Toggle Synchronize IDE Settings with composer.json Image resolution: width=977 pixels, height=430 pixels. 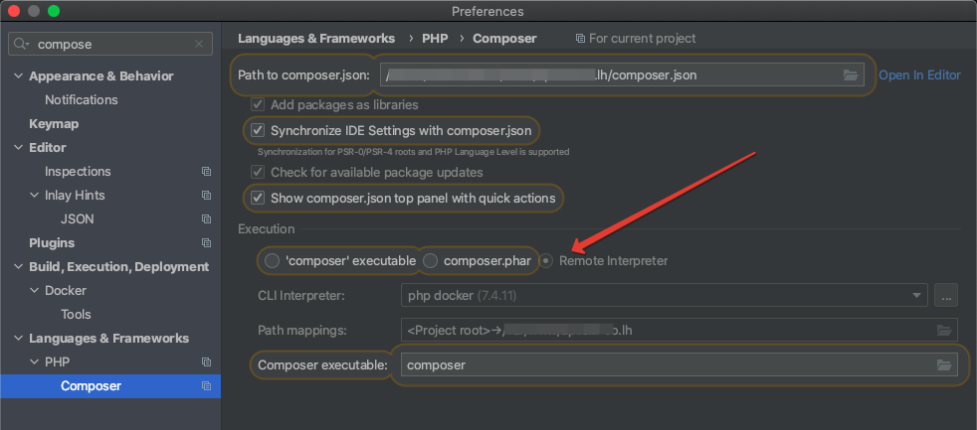point(258,131)
